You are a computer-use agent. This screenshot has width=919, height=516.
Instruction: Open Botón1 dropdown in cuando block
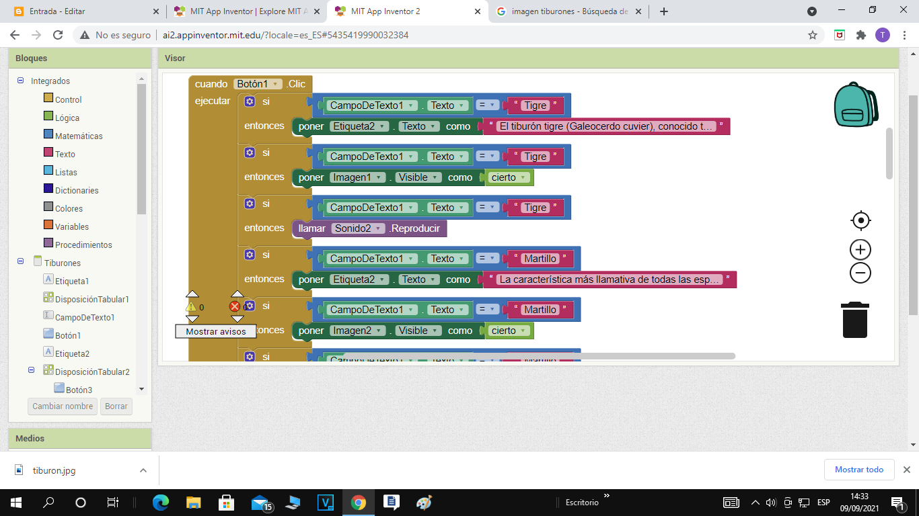click(258, 84)
